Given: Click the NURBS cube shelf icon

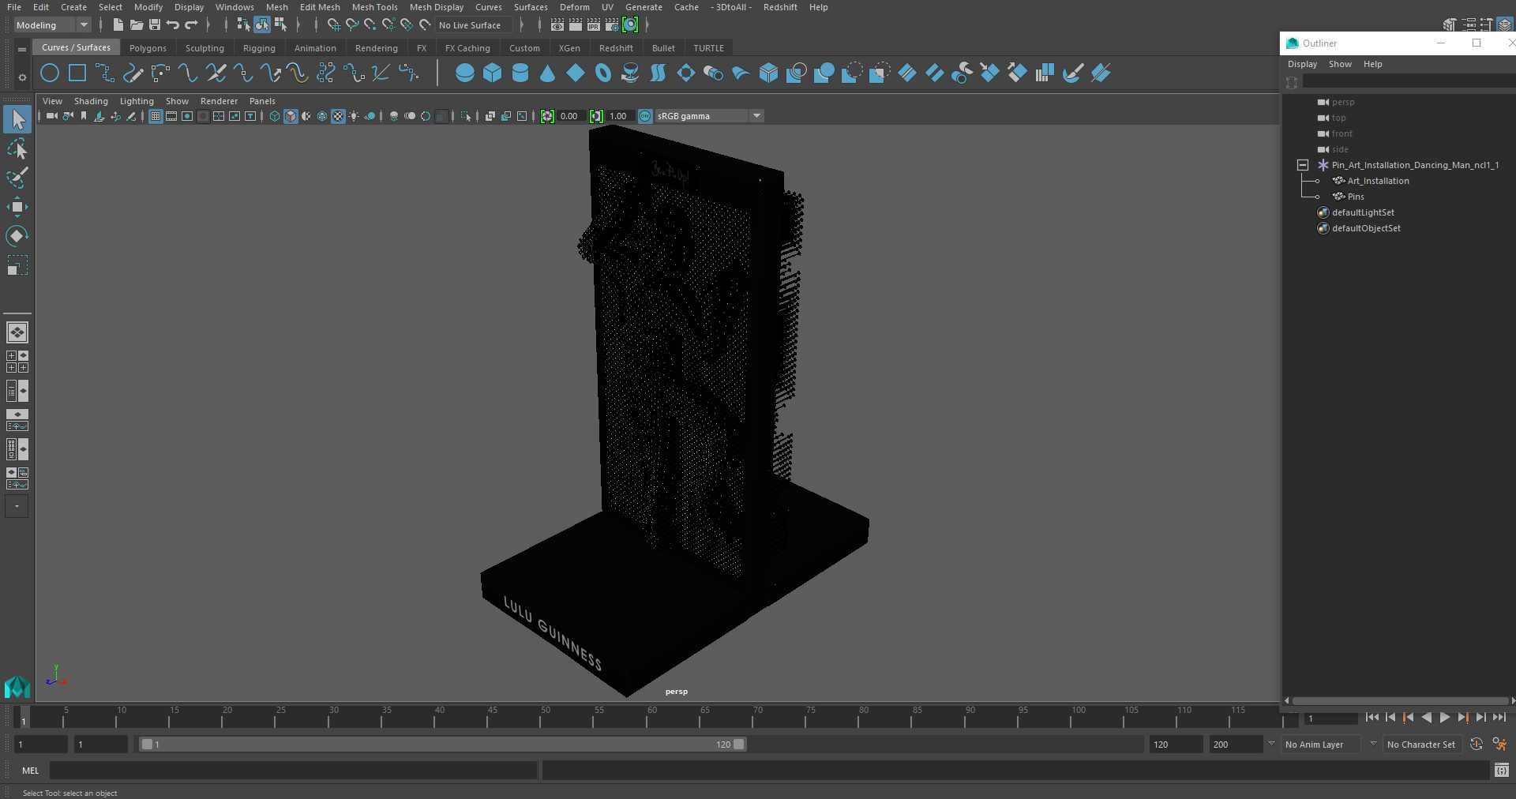Looking at the screenshot, I should pos(493,73).
